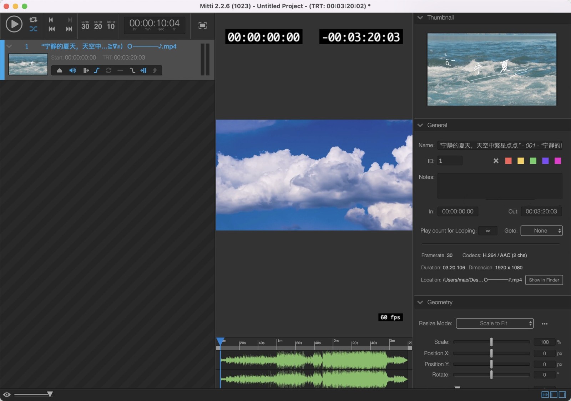This screenshot has height=401, width=571.
Task: Click the eject icon on cue 1
Action: (60, 71)
